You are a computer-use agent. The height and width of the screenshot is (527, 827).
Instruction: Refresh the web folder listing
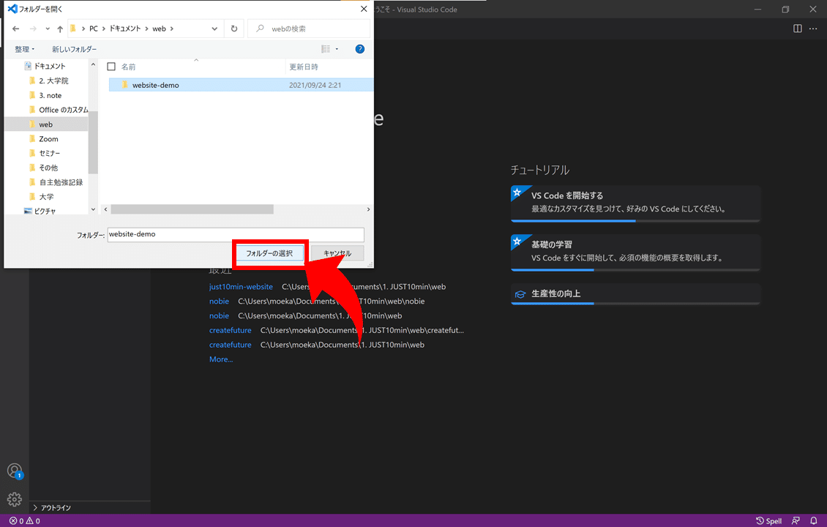point(234,29)
